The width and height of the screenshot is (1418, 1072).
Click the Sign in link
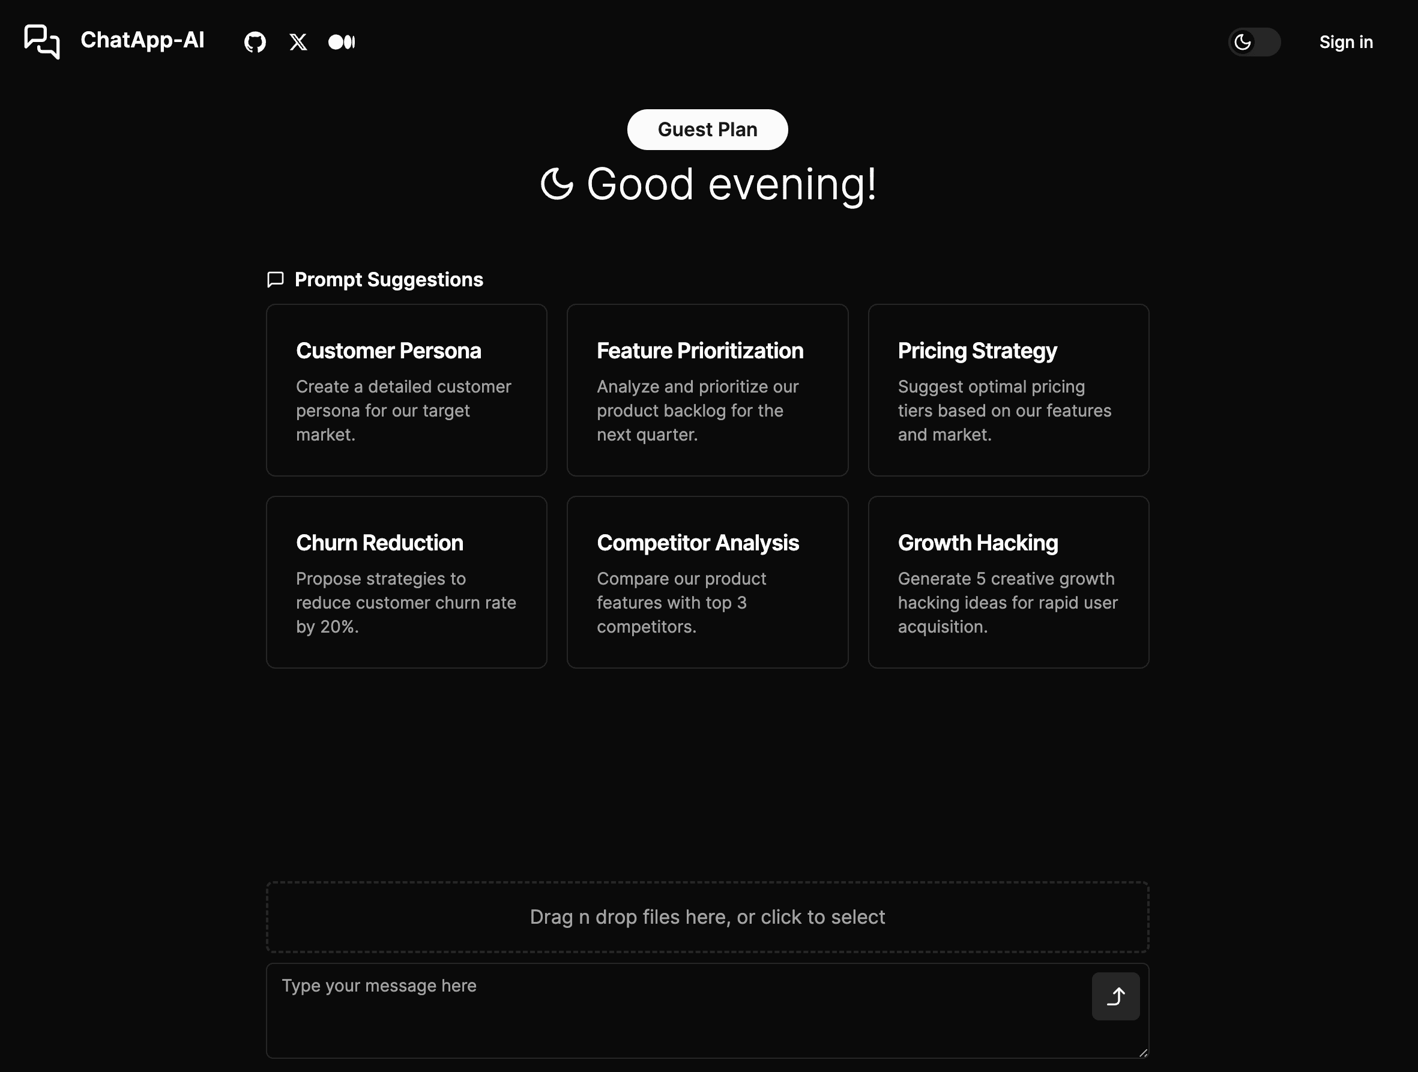(x=1345, y=42)
